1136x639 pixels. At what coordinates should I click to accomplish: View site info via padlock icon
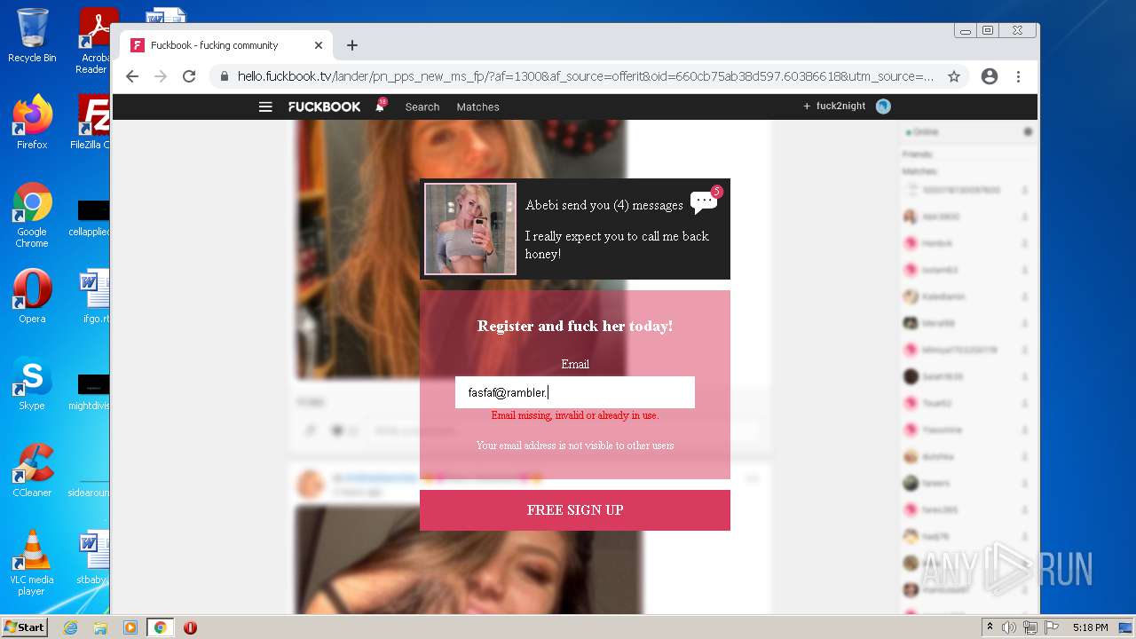tap(223, 76)
